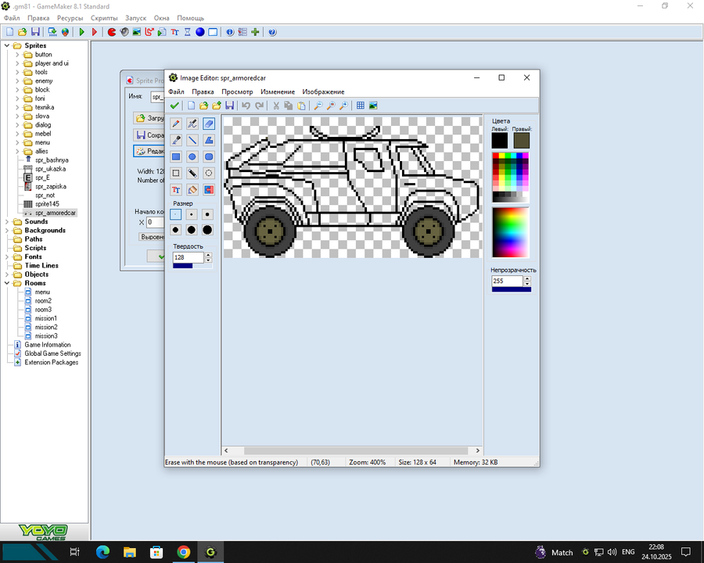Toggle preview image display in Image Editor
704x563 pixels.
(373, 106)
